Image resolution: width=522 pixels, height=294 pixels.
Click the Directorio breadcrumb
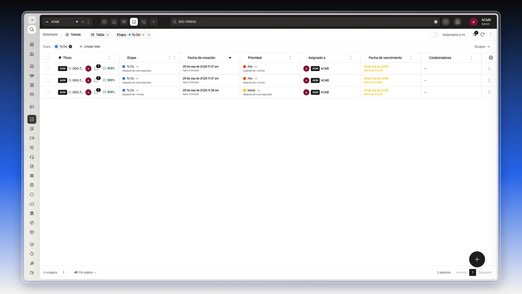pyautogui.click(x=50, y=35)
